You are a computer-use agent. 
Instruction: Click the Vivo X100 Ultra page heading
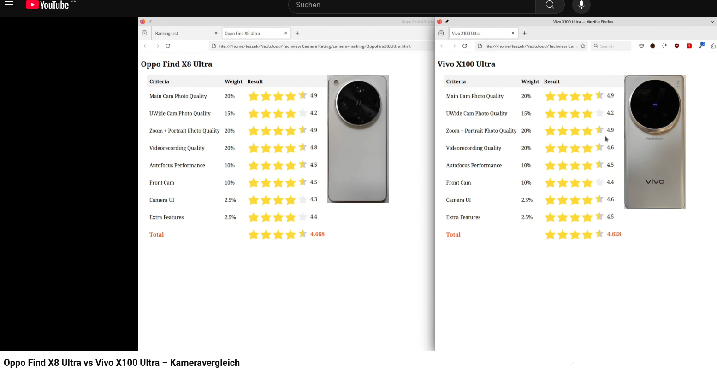(x=466, y=64)
